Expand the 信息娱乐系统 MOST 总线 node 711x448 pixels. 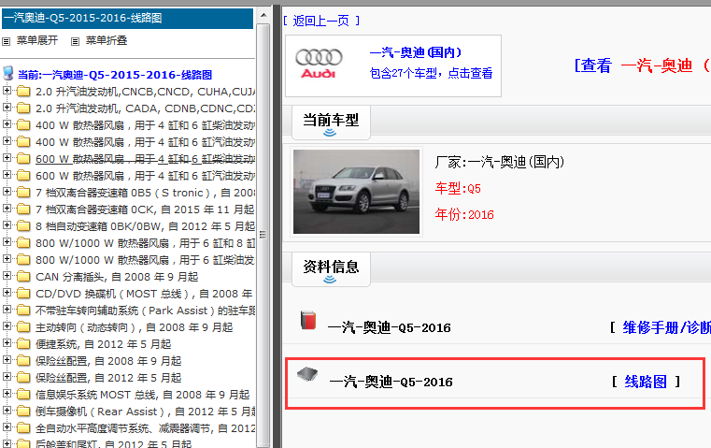[x=7, y=393]
